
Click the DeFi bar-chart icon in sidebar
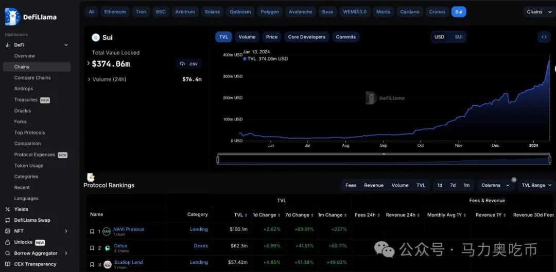coord(7,45)
